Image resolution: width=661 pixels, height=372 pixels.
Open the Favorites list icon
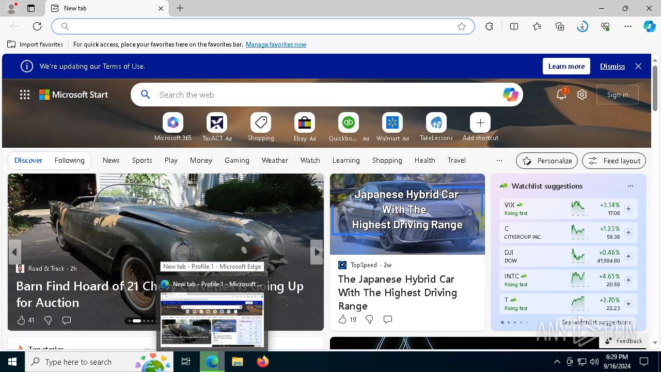click(x=537, y=26)
